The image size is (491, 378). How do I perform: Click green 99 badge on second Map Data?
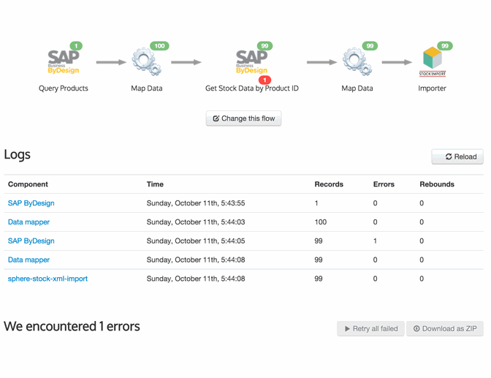pyautogui.click(x=370, y=46)
